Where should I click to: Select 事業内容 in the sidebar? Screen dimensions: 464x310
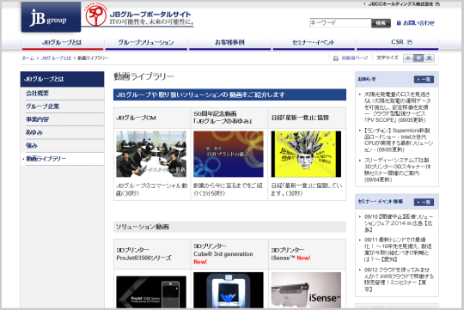pos(64,119)
